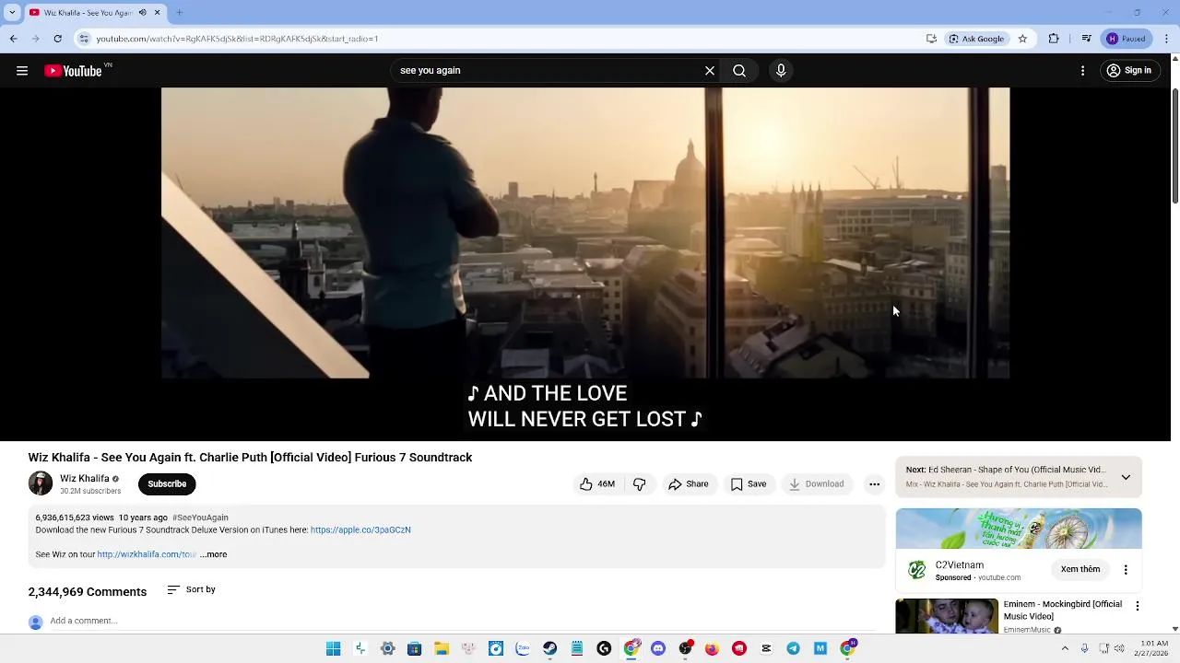Click the #SeeYouAgain hashtag
This screenshot has width=1180, height=663.
pyautogui.click(x=200, y=518)
